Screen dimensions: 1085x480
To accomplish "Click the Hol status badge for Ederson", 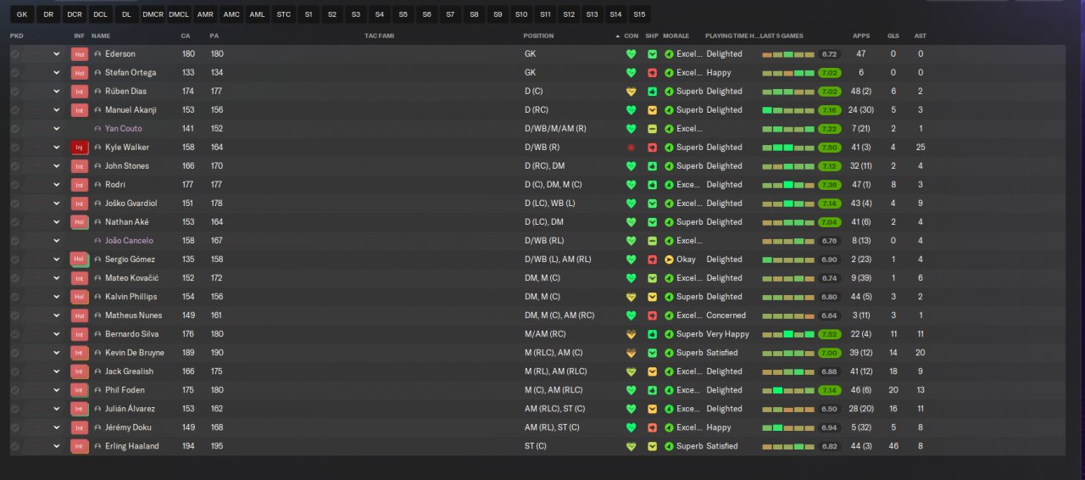I will (80, 54).
